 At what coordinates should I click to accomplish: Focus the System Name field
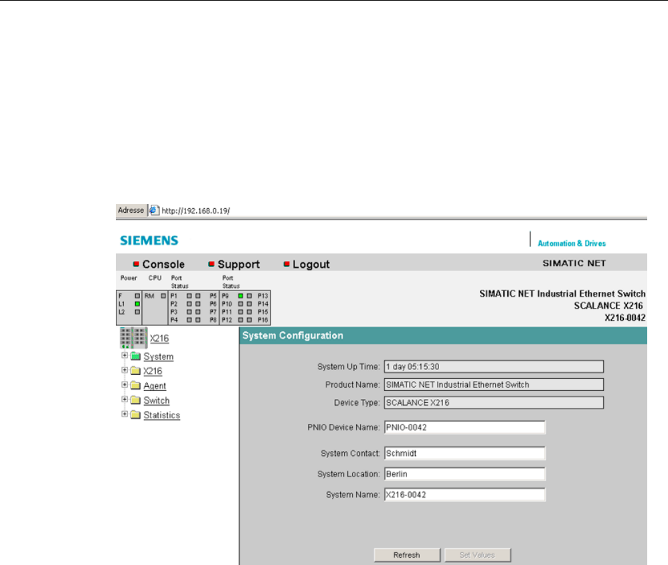[x=465, y=495]
